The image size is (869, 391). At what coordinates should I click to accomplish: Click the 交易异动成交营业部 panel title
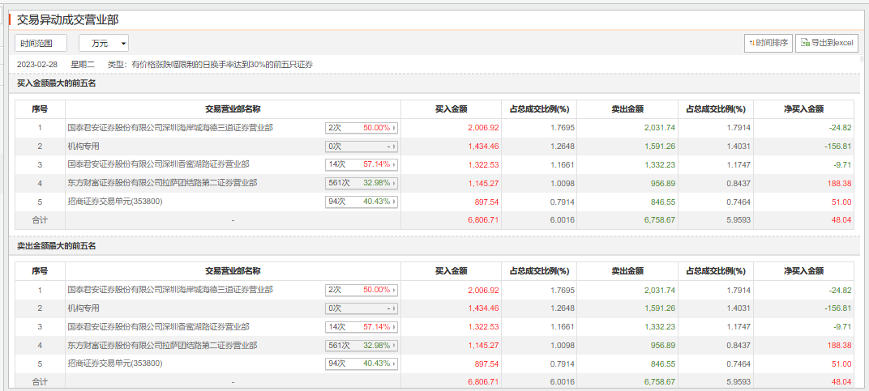[x=67, y=19]
